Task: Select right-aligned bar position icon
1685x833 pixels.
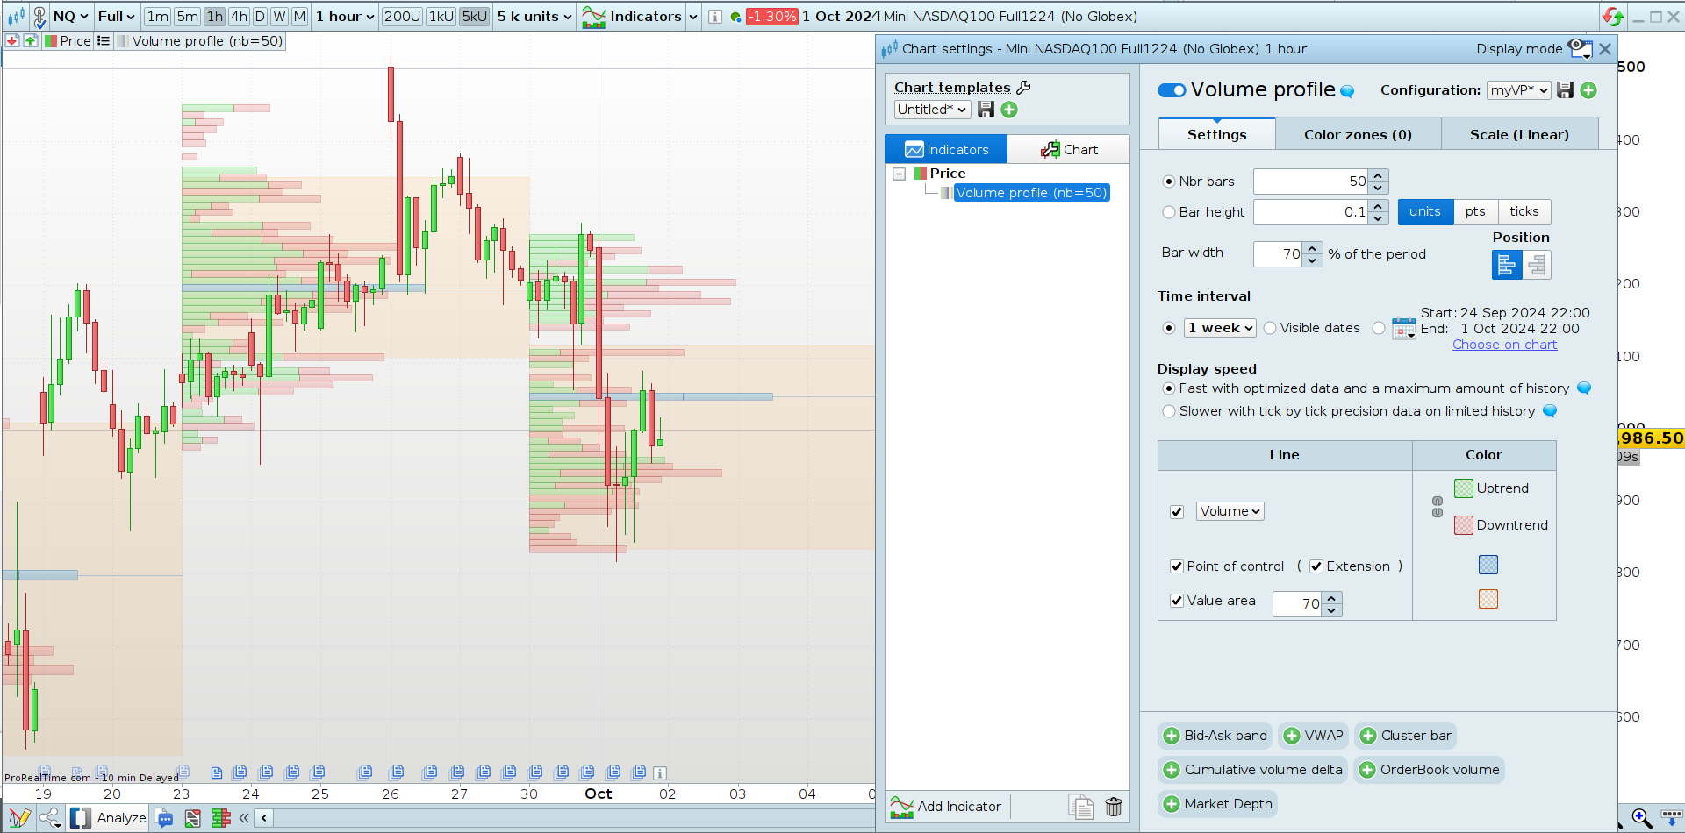Action: pyautogui.click(x=1537, y=265)
